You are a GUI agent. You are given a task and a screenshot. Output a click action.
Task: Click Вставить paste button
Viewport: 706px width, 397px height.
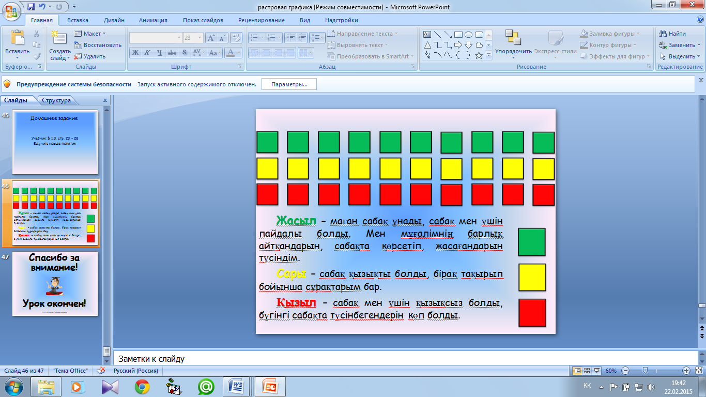(x=17, y=45)
